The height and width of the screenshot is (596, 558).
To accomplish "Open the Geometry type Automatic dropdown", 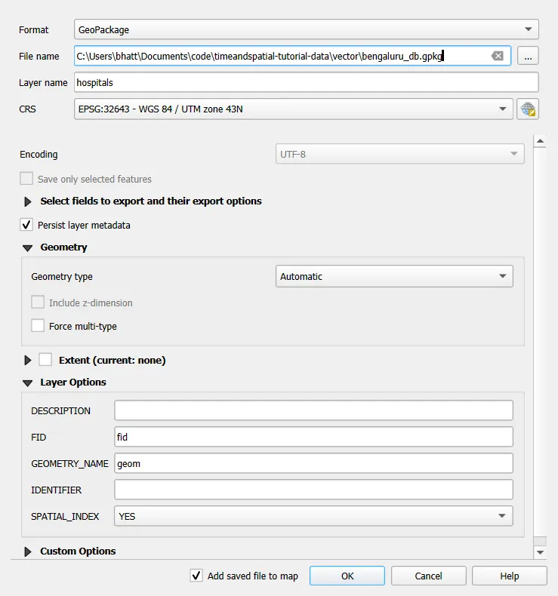I will point(394,276).
